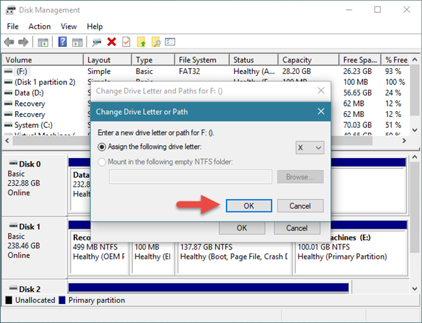Click the disabled Browse... button
The width and height of the screenshot is (422, 323).
click(x=300, y=177)
